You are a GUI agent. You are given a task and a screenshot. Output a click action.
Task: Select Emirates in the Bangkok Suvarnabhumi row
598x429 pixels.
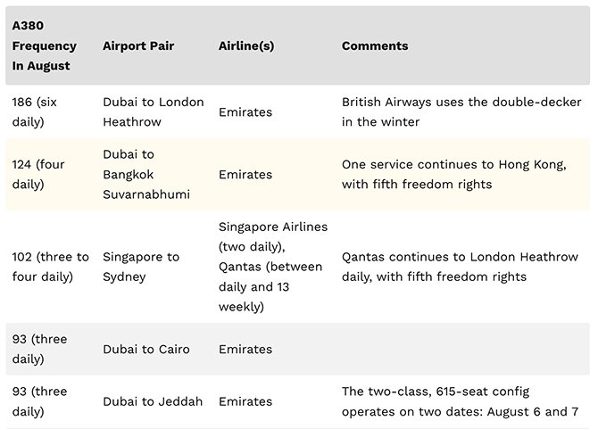(x=245, y=175)
